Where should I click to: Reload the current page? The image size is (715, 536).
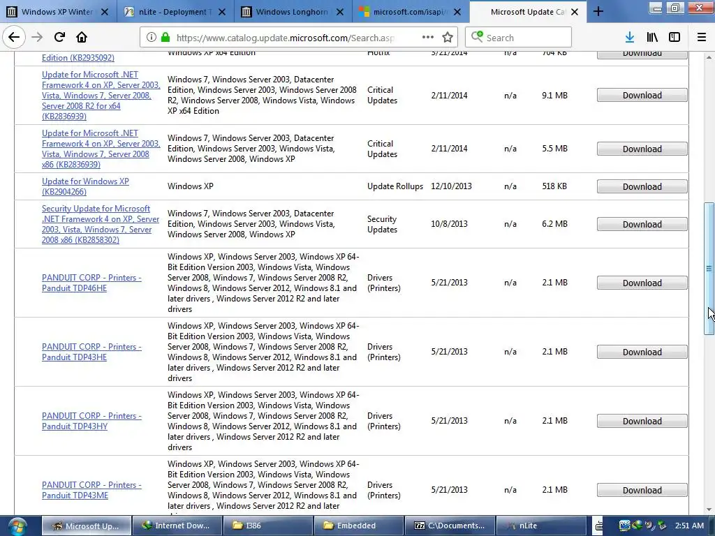[59, 37]
